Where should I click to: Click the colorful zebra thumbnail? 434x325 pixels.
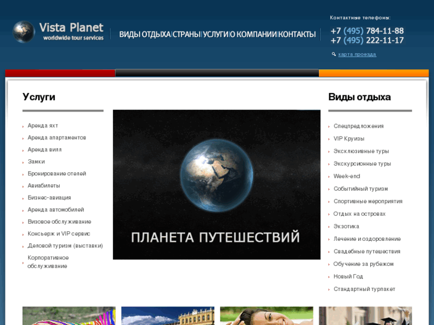pos(69,315)
